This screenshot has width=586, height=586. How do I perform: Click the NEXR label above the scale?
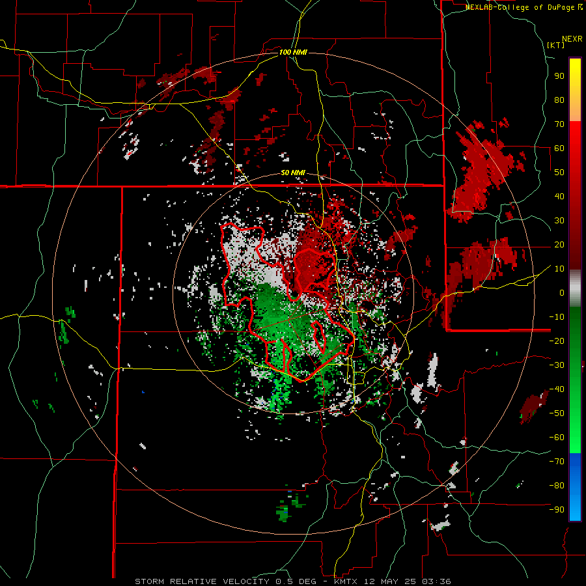(x=572, y=39)
